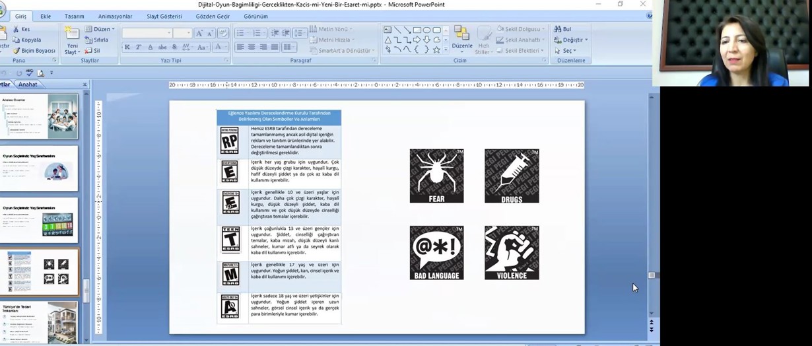Select the triangle shape
Screen dimensions: 812x346
(x=388, y=40)
